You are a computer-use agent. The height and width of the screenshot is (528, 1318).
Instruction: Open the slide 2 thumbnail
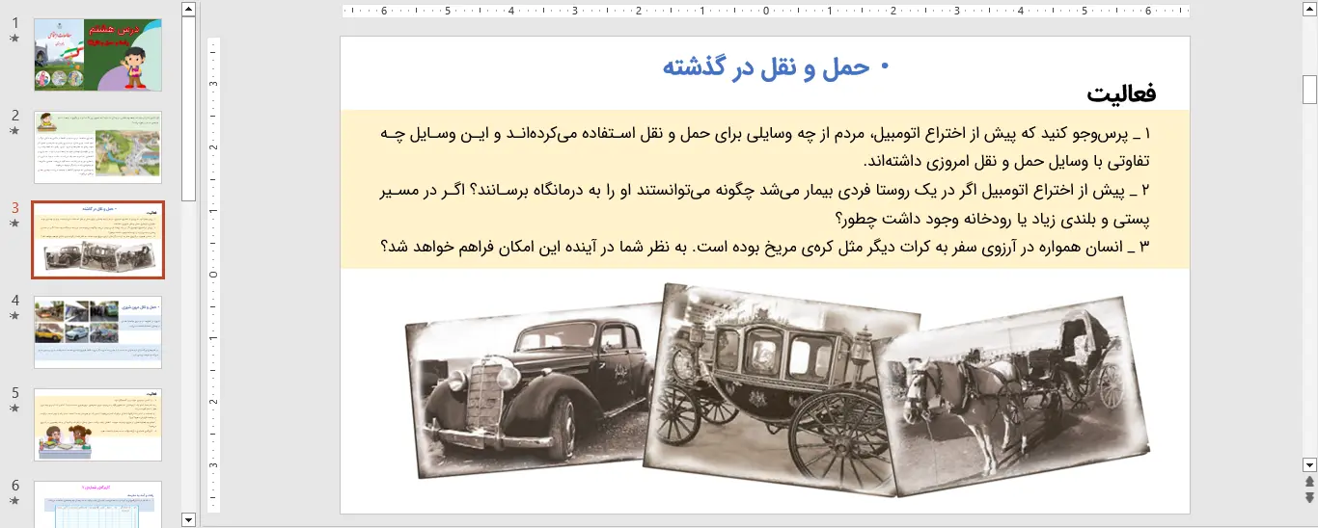97,146
